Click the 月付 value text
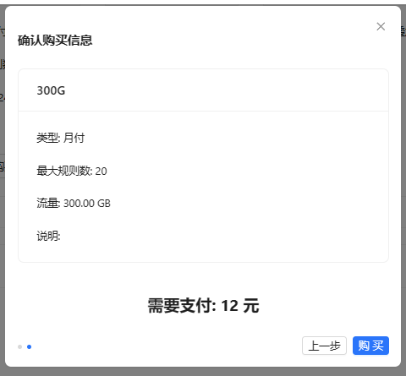 tap(74, 138)
